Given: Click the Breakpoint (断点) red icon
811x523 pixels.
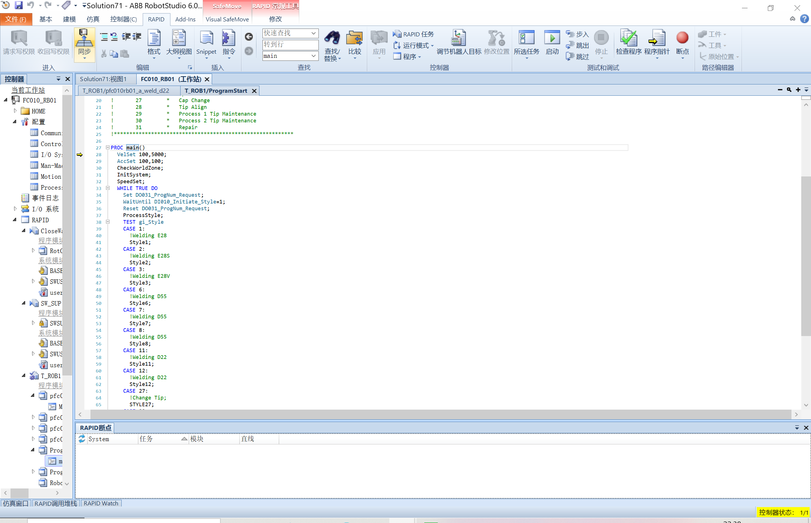Looking at the screenshot, I should point(682,38).
